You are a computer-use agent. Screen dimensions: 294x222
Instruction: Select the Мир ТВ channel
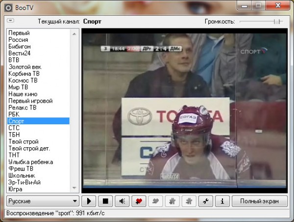point(38,87)
